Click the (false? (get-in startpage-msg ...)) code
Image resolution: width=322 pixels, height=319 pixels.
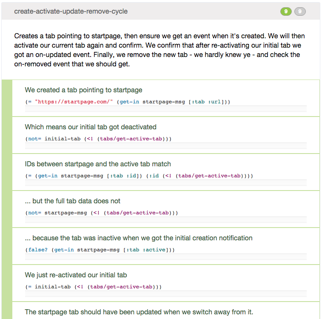click(100, 250)
